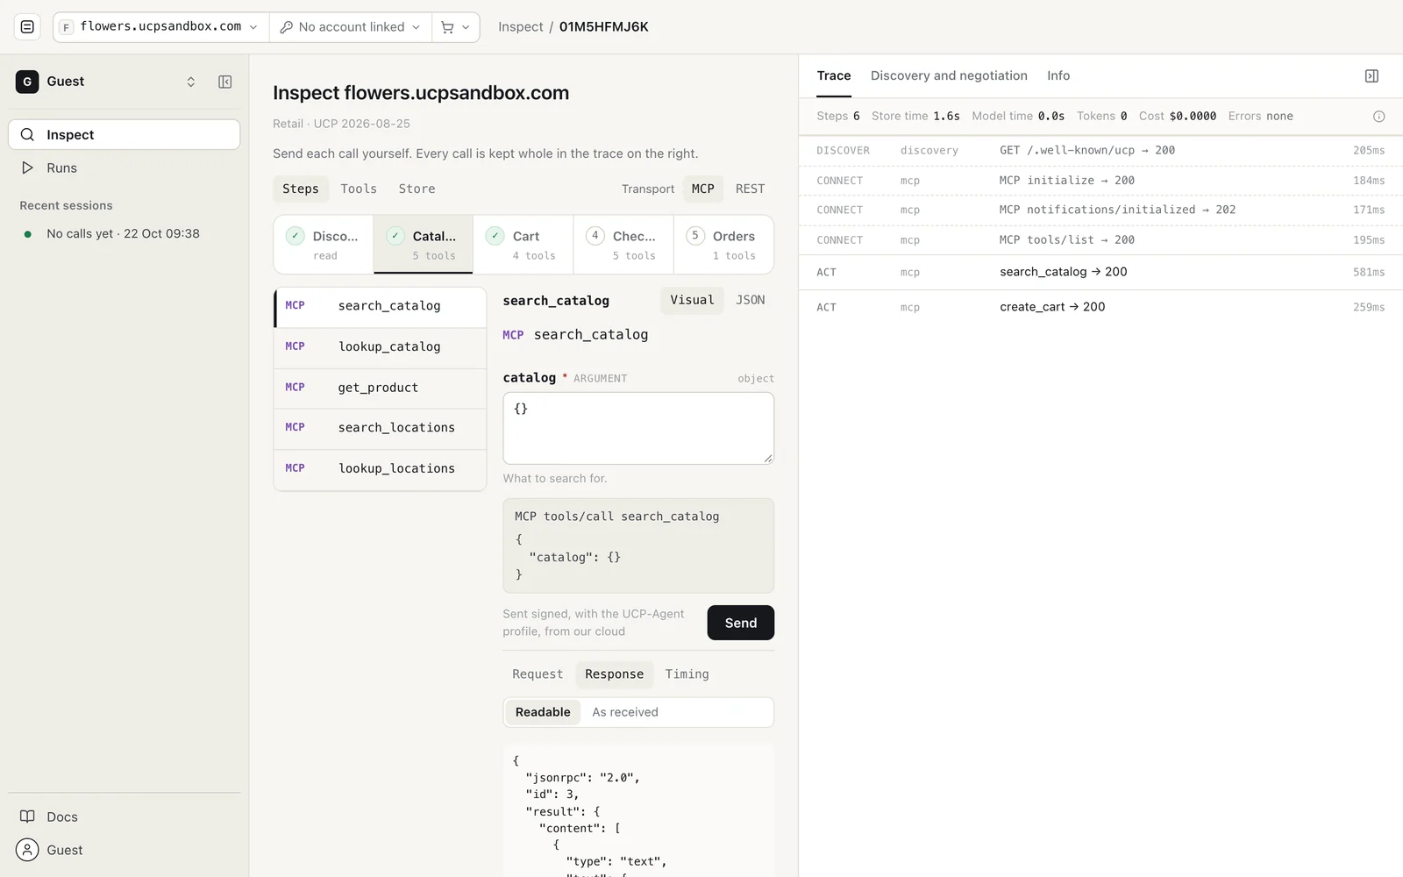Show the Request tab
The image size is (1403, 877).
click(538, 674)
